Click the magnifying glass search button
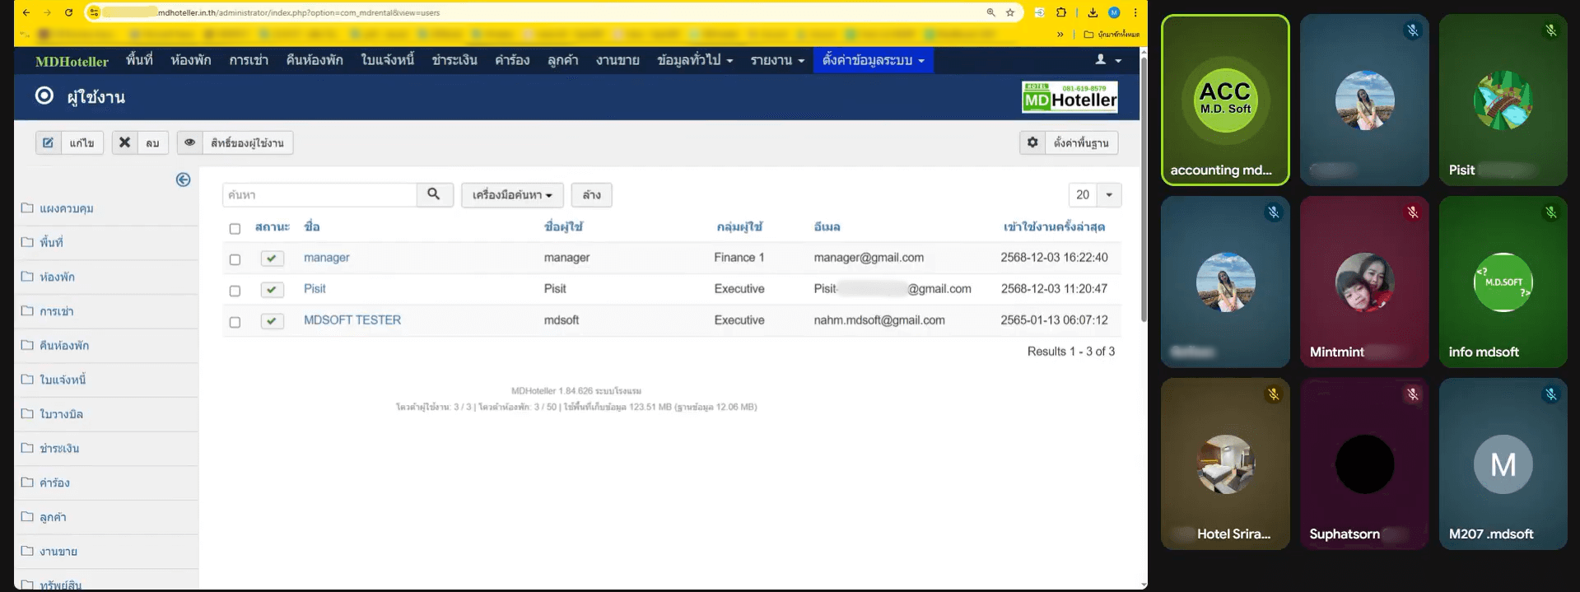The height and width of the screenshot is (592, 1580). (434, 194)
